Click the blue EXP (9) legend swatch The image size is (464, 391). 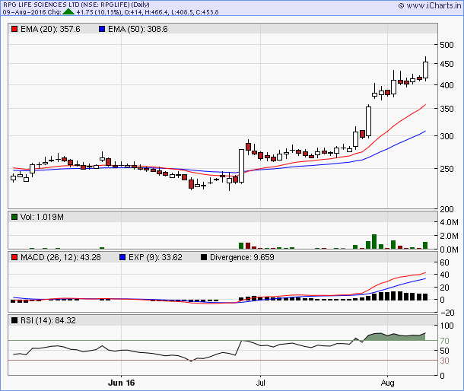[x=122, y=257]
